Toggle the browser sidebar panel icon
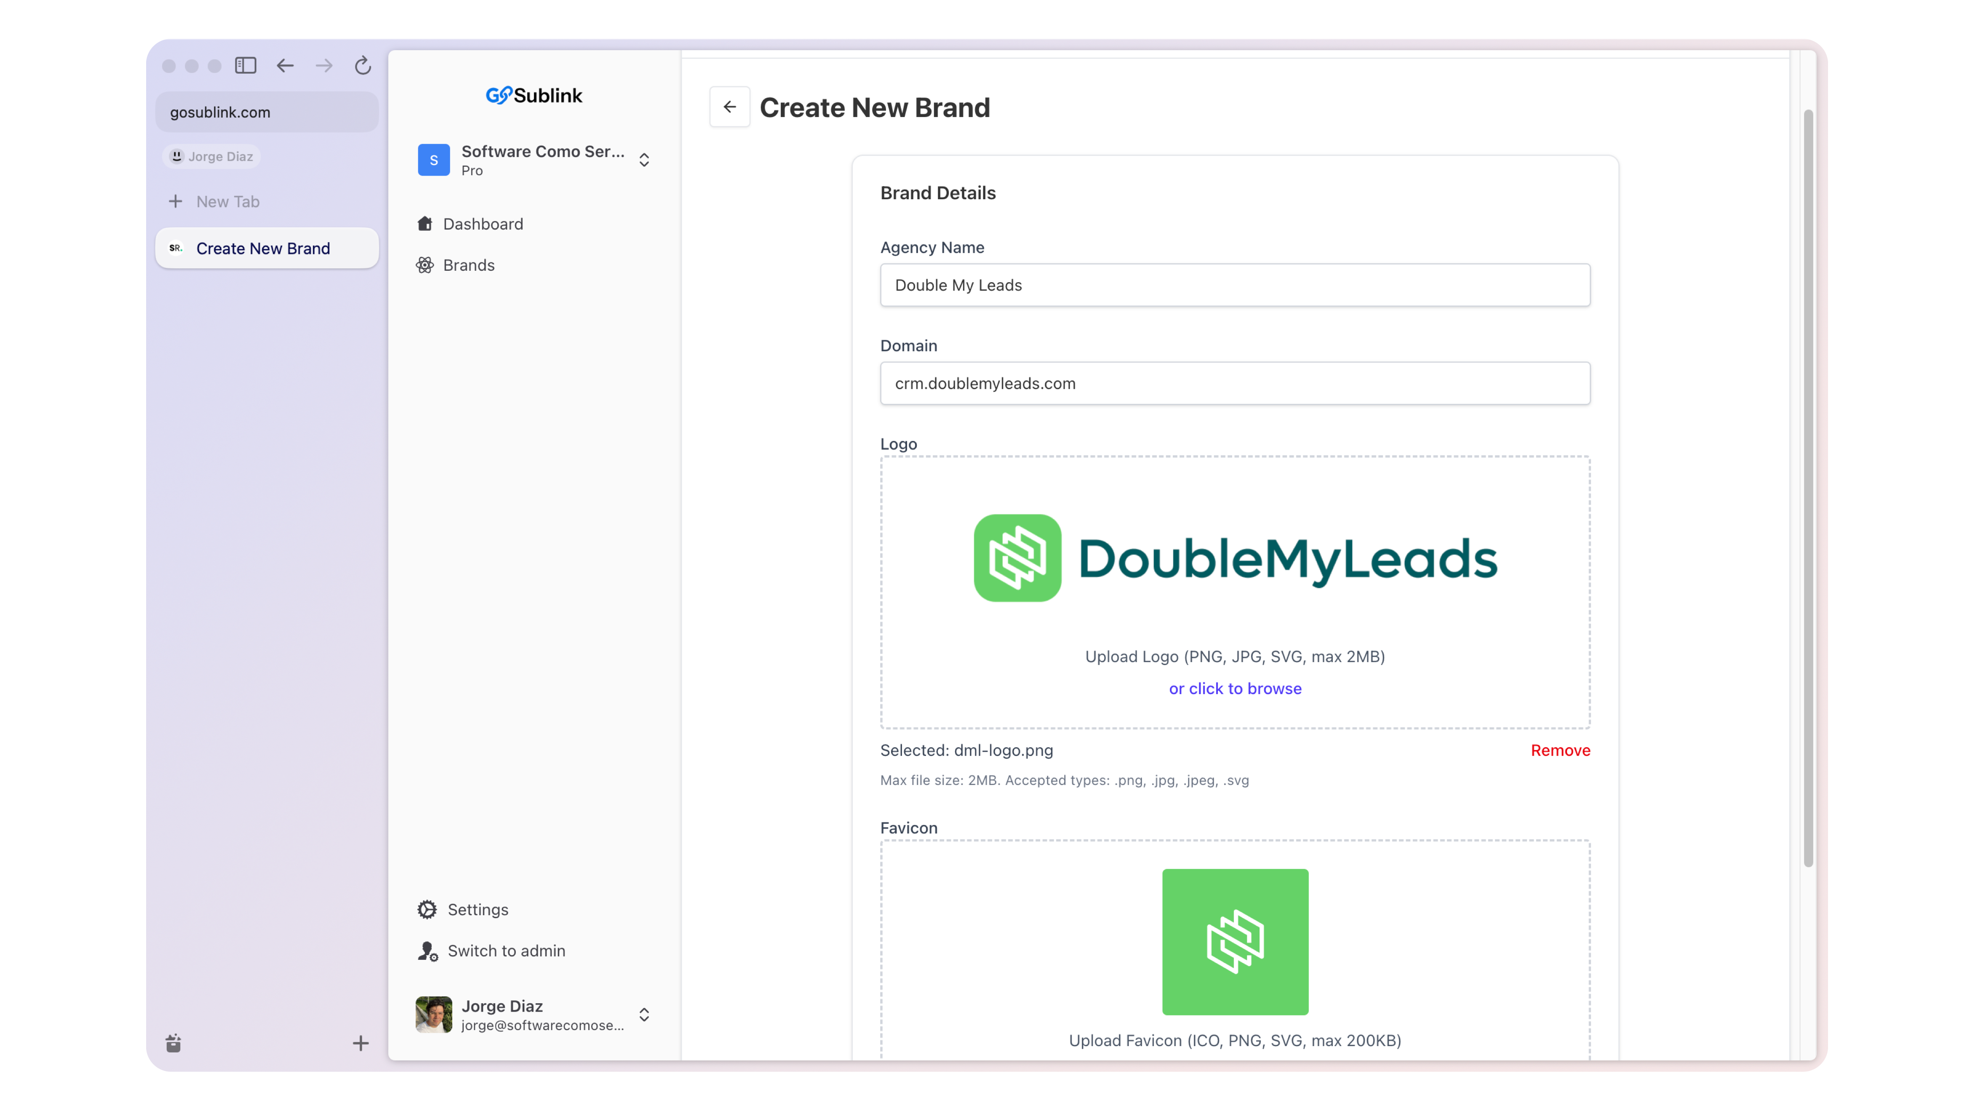 (246, 66)
